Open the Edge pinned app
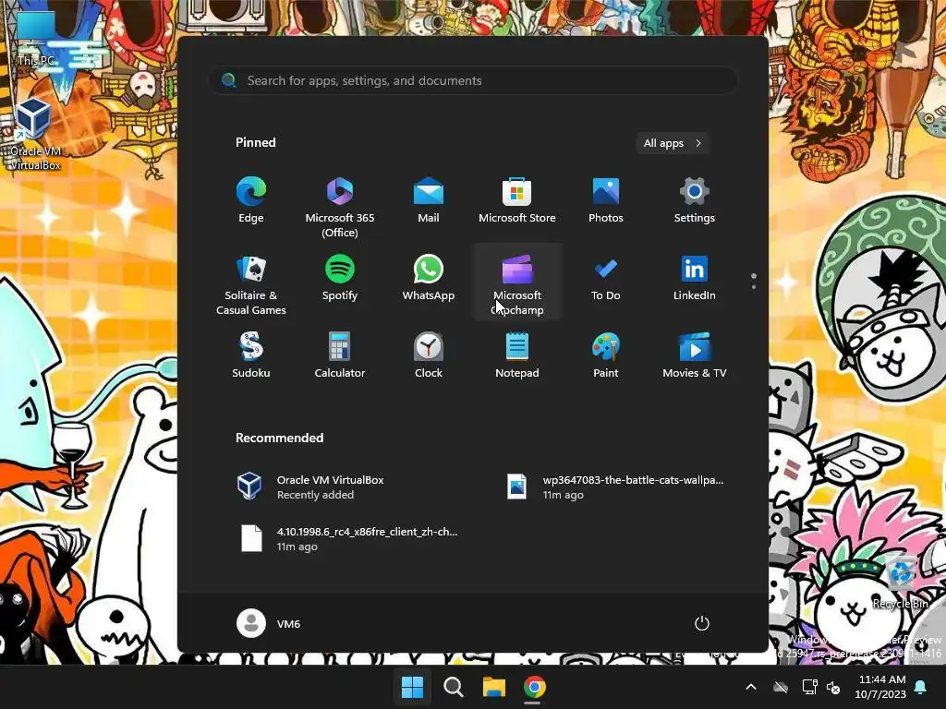Screen dimensions: 946x709 point(251,202)
